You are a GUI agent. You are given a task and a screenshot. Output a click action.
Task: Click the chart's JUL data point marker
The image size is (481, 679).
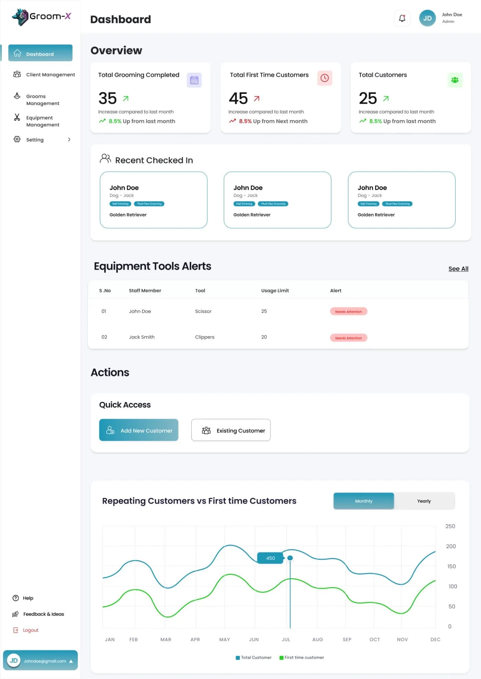(290, 558)
